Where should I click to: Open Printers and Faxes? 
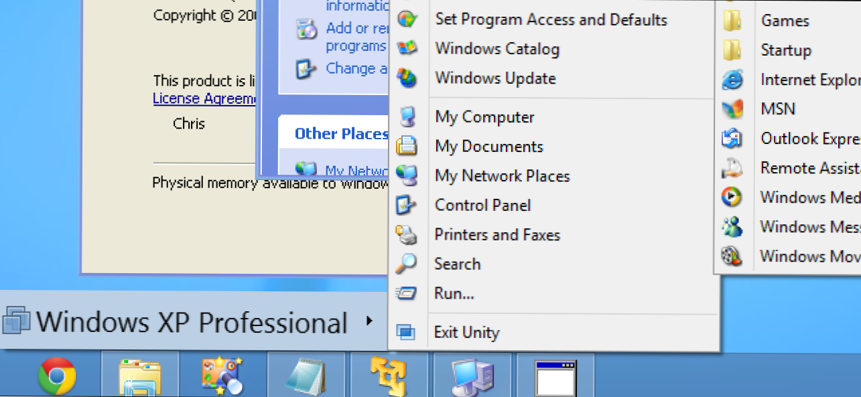pyautogui.click(x=497, y=235)
